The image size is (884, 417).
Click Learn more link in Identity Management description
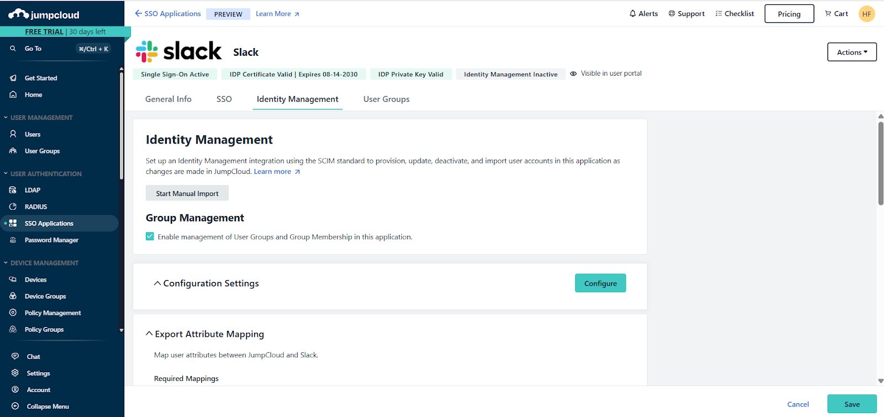pos(277,171)
